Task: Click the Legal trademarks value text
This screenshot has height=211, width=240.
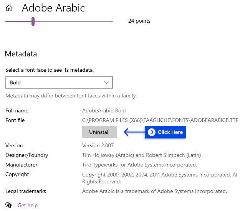Action: click(154, 191)
